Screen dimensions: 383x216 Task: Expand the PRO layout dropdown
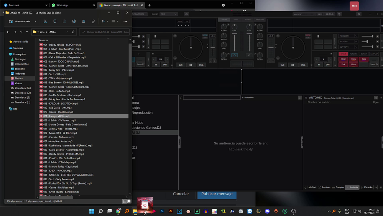(168, 14)
